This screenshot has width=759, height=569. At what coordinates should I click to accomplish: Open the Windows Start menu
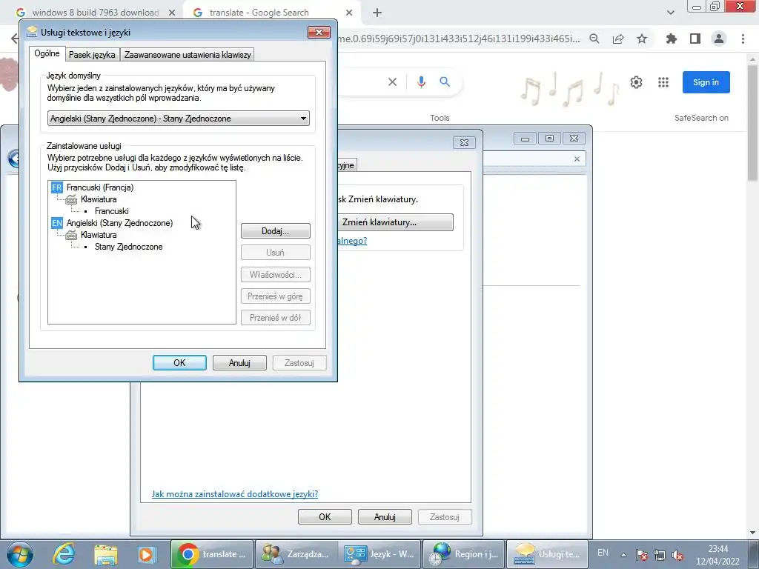20,554
